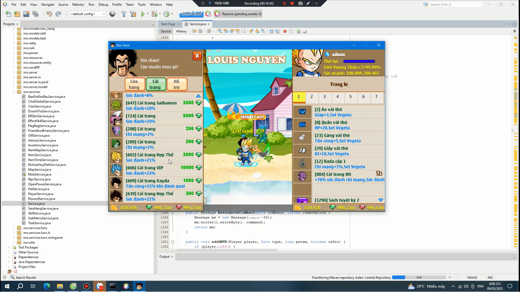Select PlayerService.java in Projects tree
The height and width of the screenshot is (292, 520).
(x=41, y=194)
